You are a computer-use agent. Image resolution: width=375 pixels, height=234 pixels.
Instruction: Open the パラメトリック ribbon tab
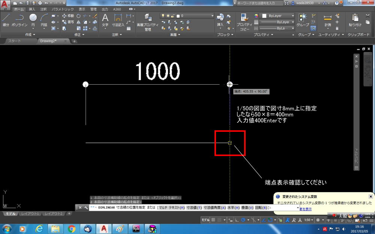(x=63, y=9)
